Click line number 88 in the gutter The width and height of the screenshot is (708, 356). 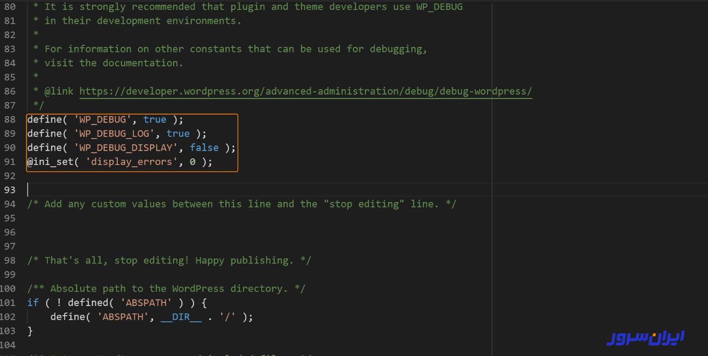coord(10,120)
